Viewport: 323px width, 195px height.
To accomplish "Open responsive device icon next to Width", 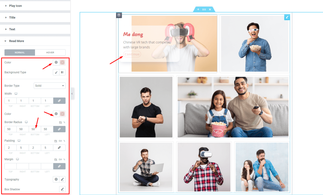I will [16, 94].
